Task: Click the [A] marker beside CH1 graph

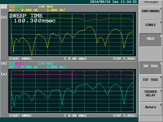Action: (4, 17)
